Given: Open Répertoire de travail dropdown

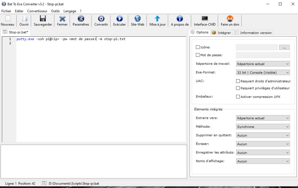Looking at the screenshot, I should [263, 64].
